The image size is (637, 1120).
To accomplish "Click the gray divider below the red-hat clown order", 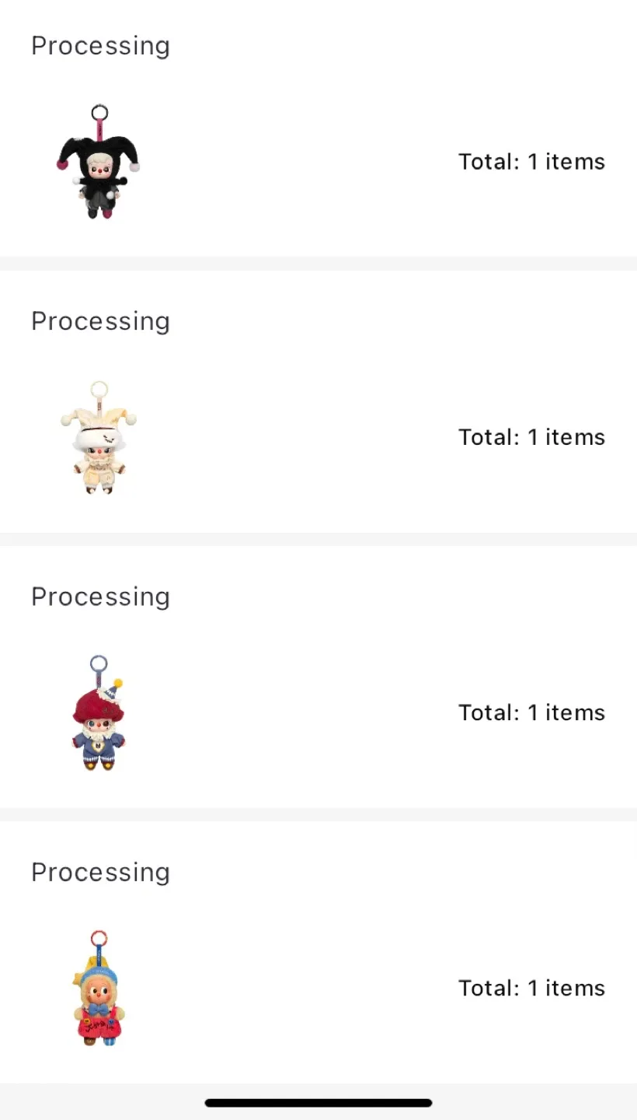I will tap(318, 814).
